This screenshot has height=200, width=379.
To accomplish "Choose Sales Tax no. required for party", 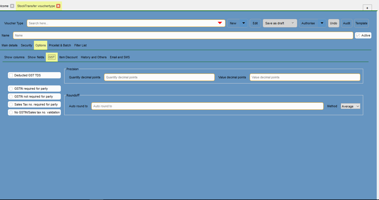I will click(x=11, y=104).
